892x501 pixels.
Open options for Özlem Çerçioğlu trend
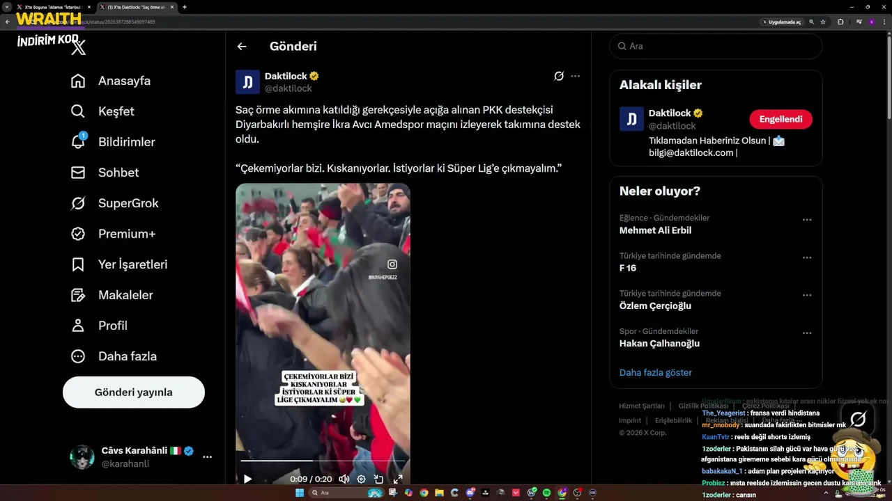pos(807,295)
